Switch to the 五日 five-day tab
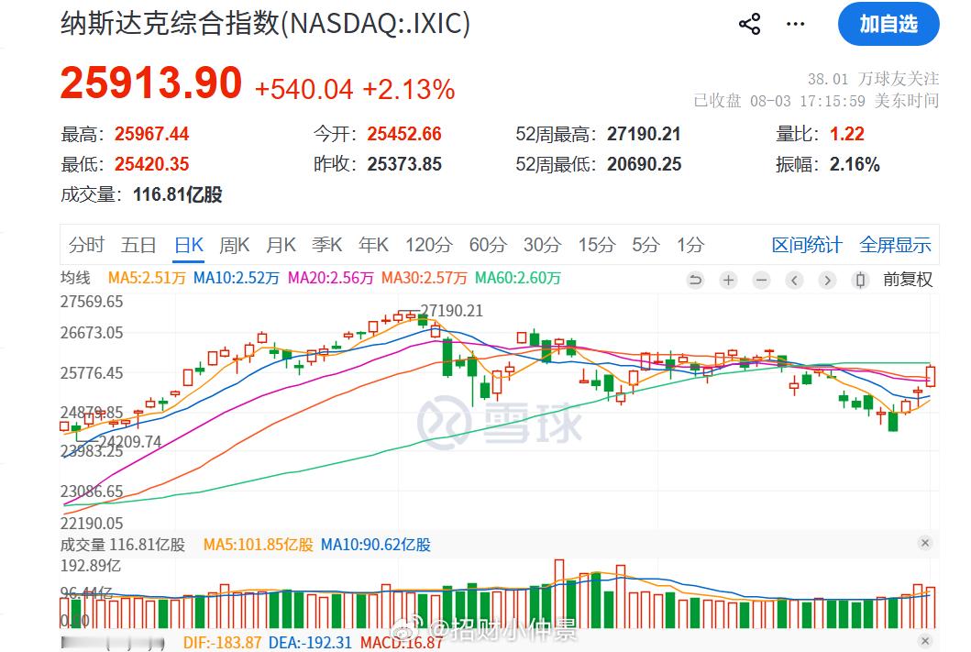 pos(138,245)
